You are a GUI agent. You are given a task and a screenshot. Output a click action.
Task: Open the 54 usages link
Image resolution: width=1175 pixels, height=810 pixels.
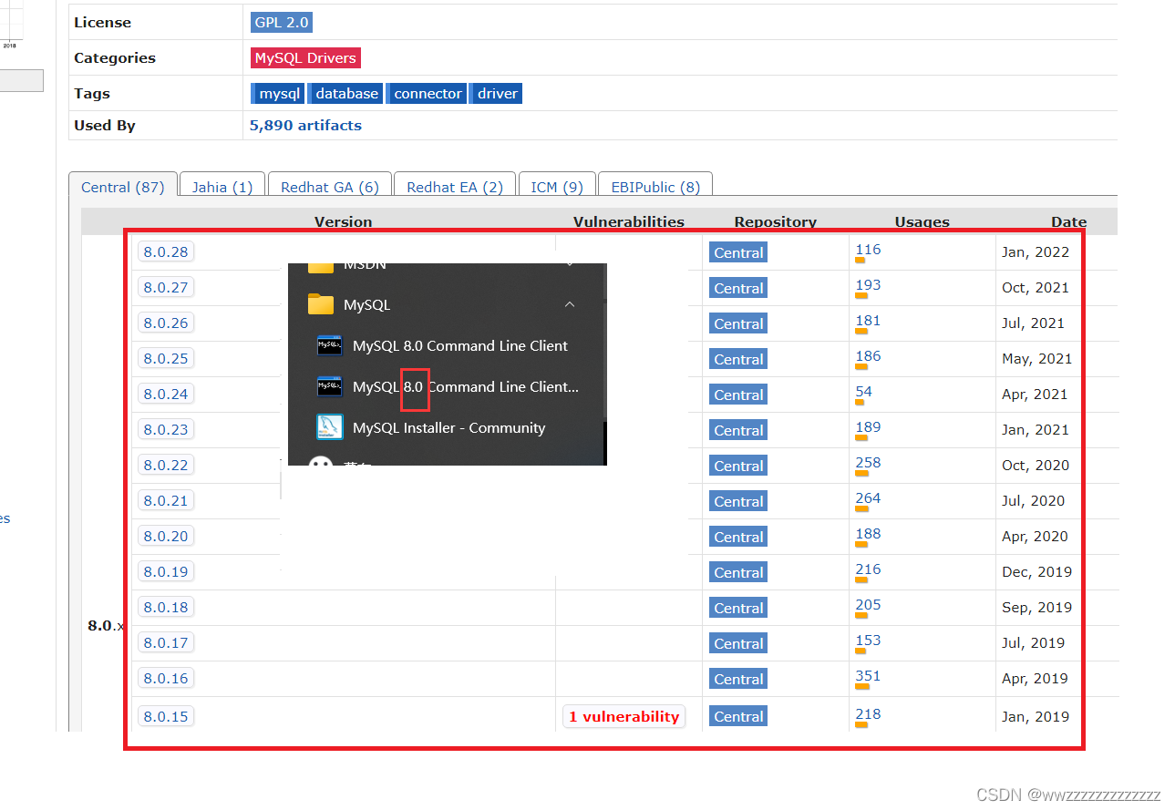[x=863, y=392]
